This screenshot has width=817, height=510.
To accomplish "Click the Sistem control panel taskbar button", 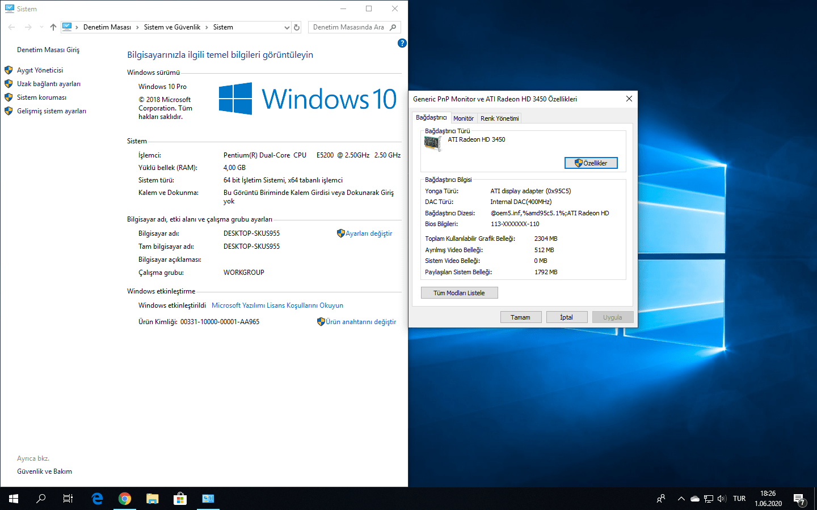I will 208,499.
